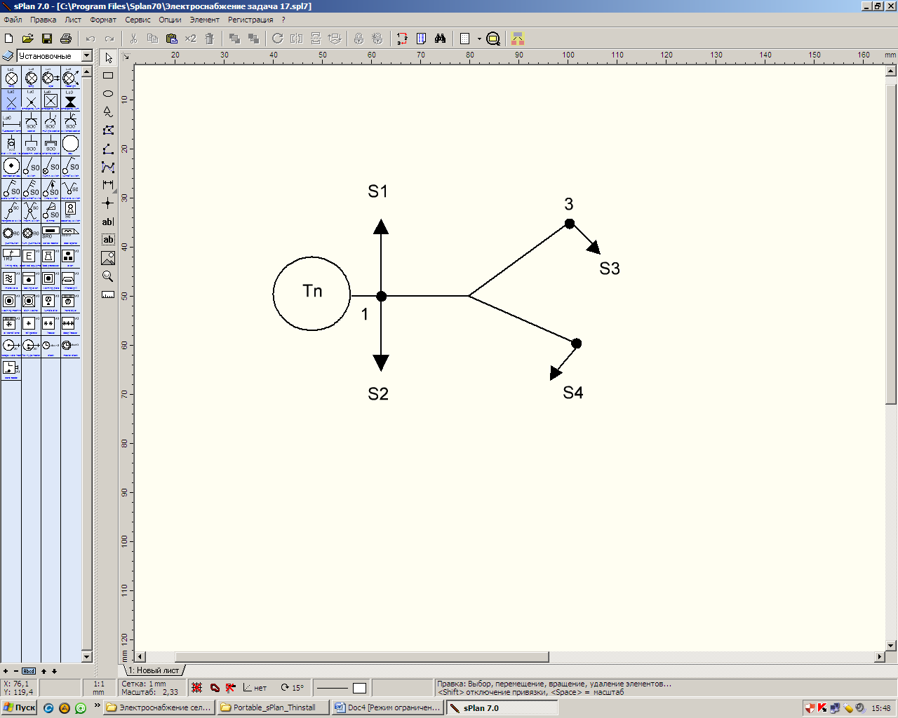The image size is (898, 718).
Task: Click the Tn transformer circle in the drawing
Action: coord(311,293)
